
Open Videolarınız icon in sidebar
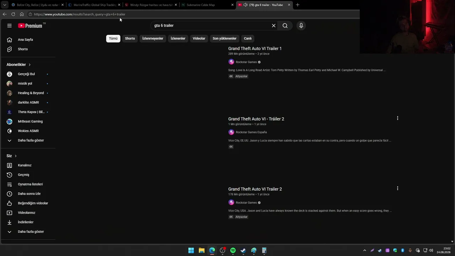[10, 213]
